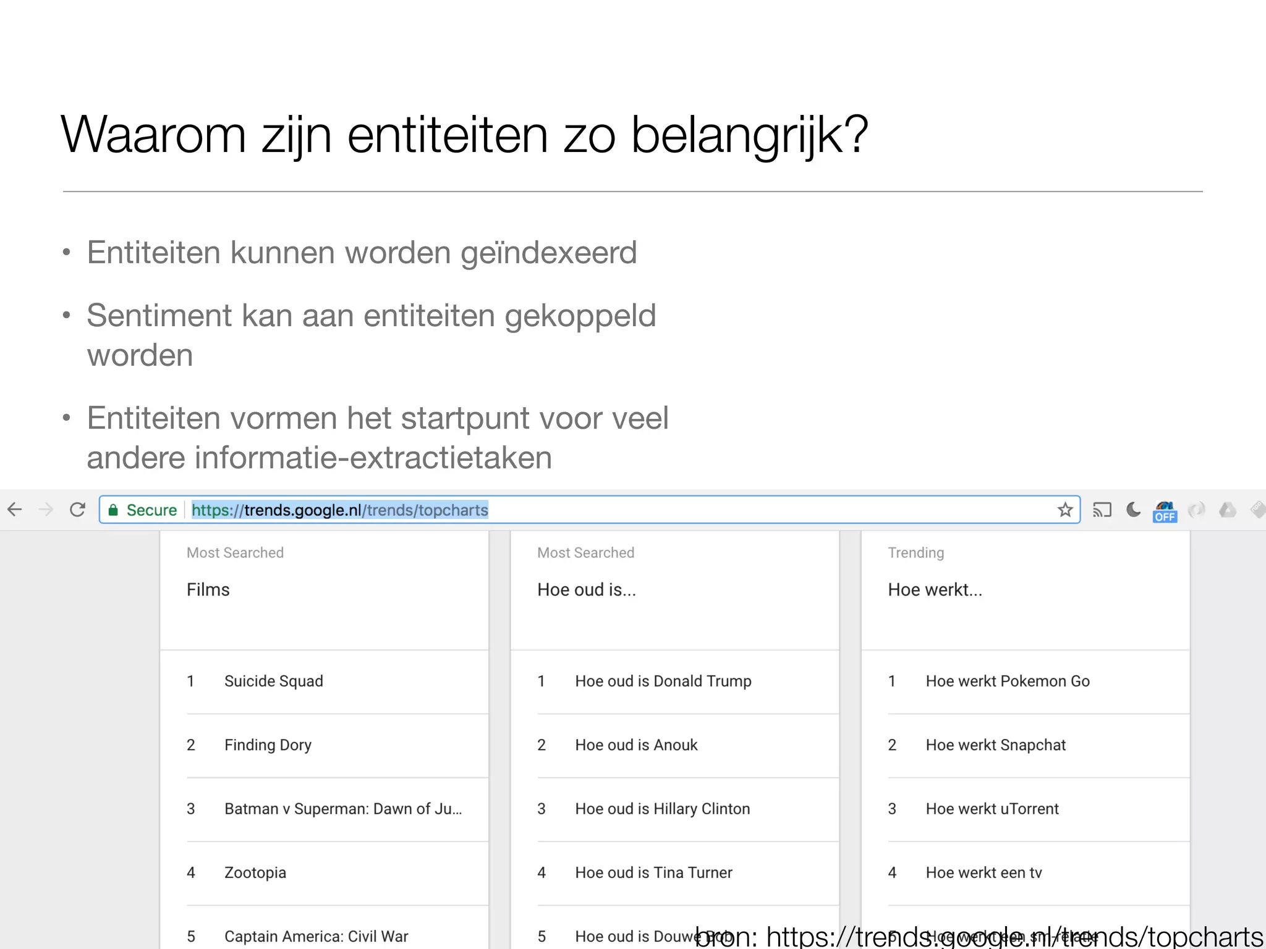Click the 'bron:' source URL caption
The width and height of the screenshot is (1266, 949).
[x=979, y=936]
